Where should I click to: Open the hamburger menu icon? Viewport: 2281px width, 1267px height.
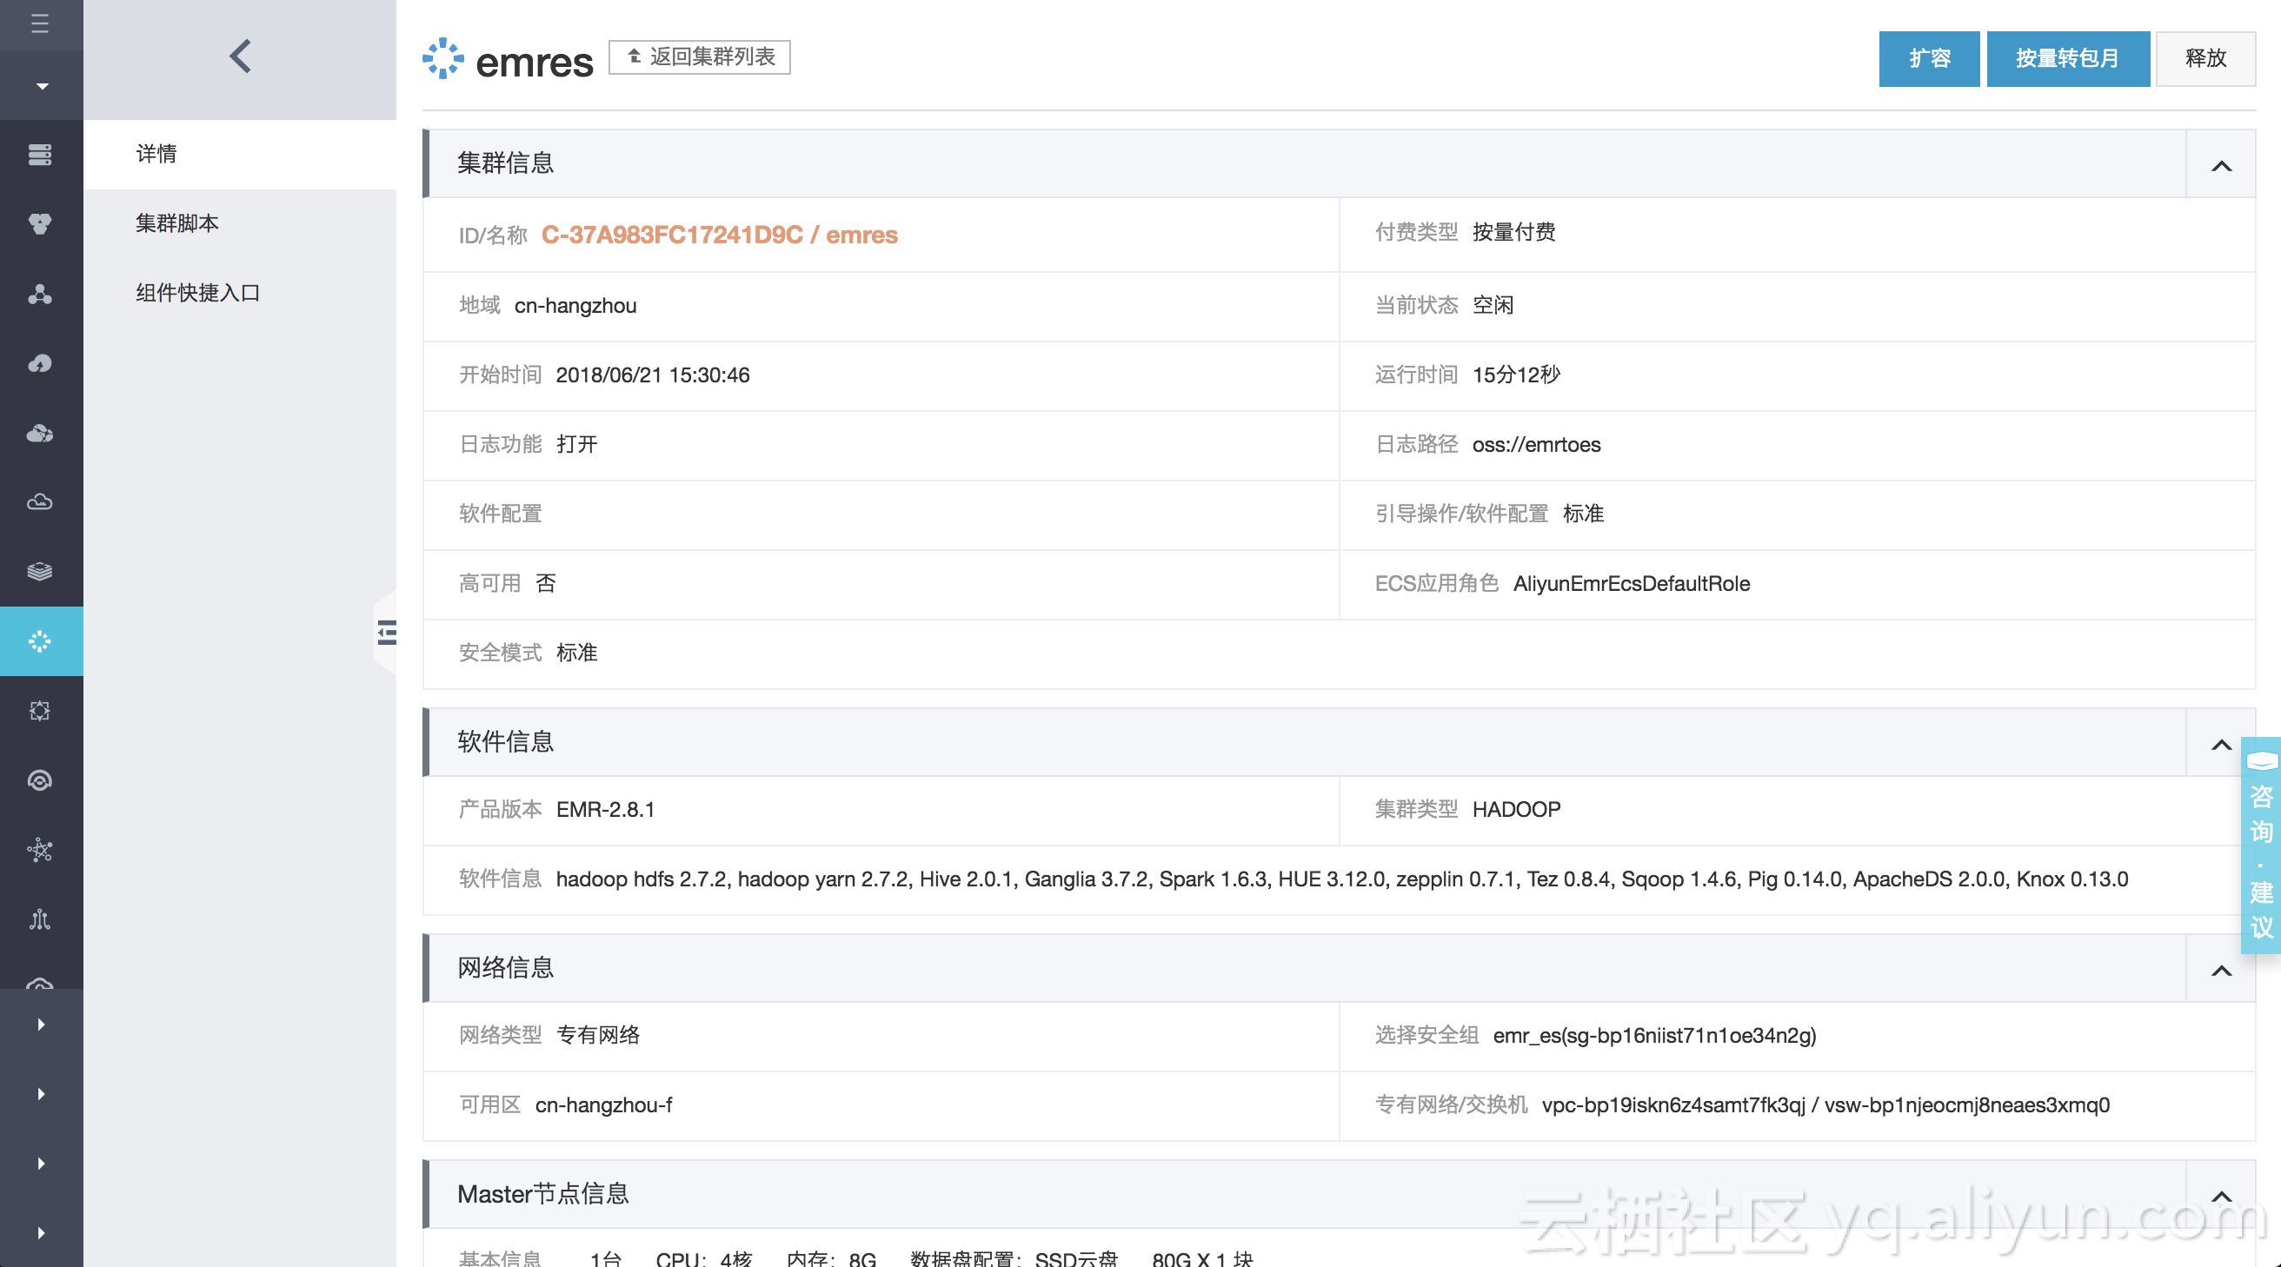tap(40, 23)
